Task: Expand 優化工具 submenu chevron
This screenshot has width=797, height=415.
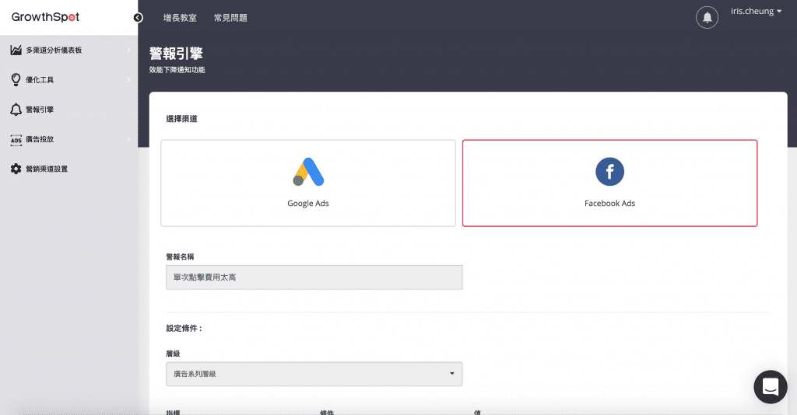Action: tap(128, 79)
